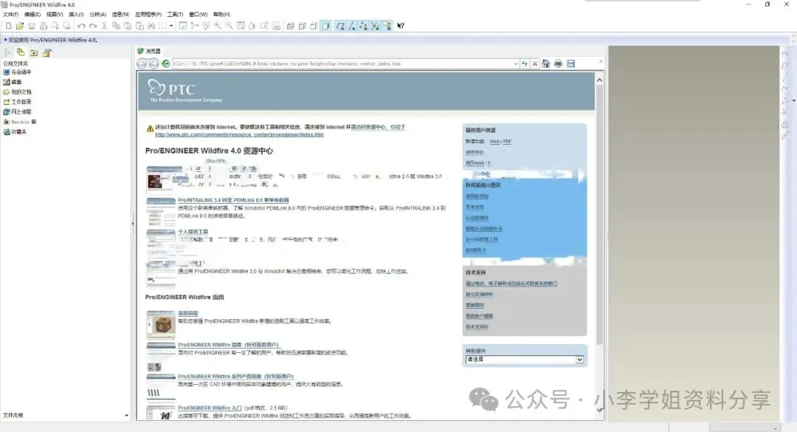
Task: Click the Copy icon in main toolbar
Action: click(x=116, y=25)
